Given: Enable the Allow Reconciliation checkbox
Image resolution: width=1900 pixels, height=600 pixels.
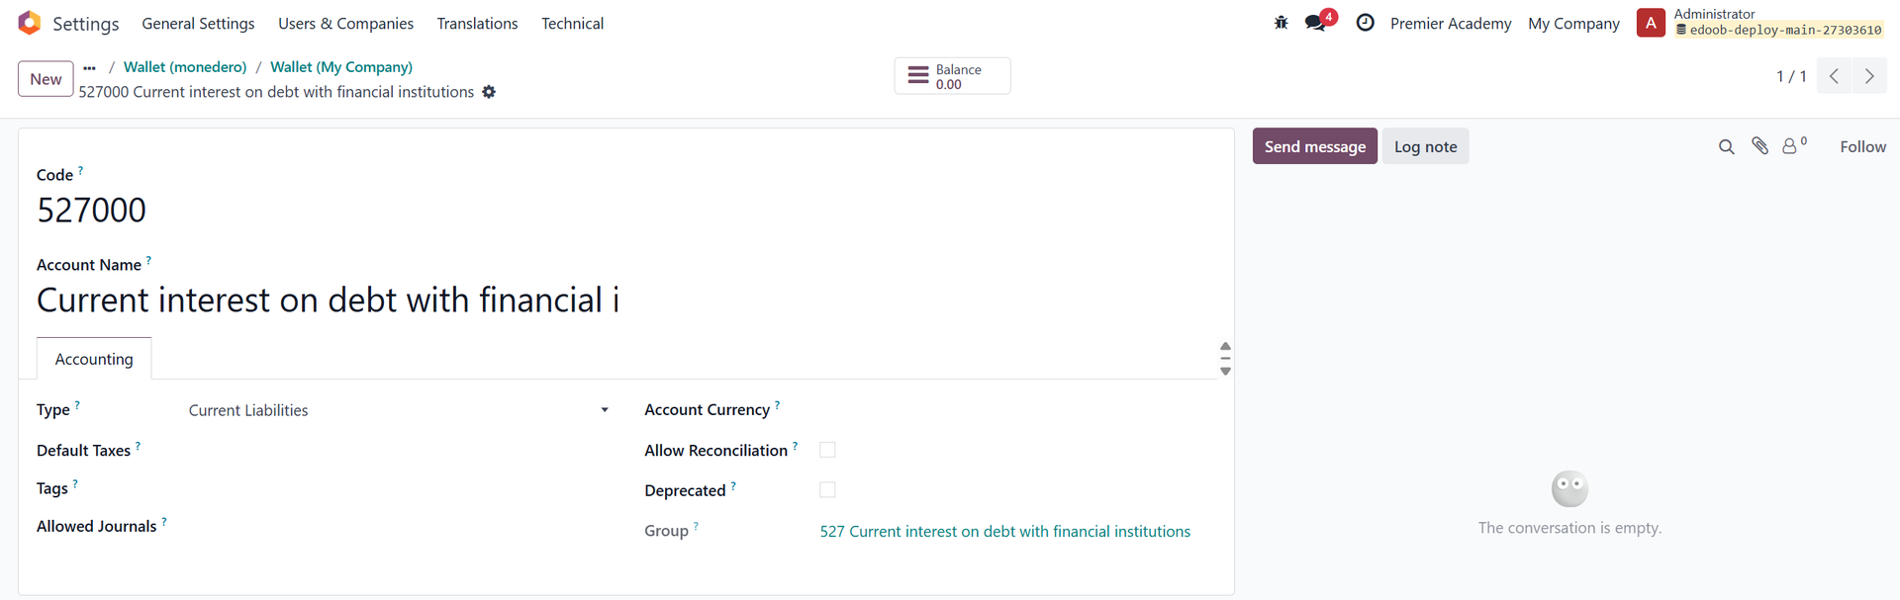Looking at the screenshot, I should click(827, 450).
